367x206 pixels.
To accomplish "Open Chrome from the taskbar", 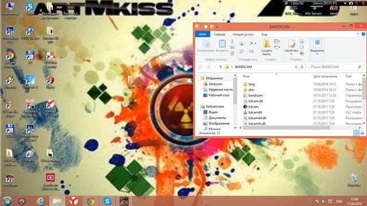I will pyautogui.click(x=91, y=201).
